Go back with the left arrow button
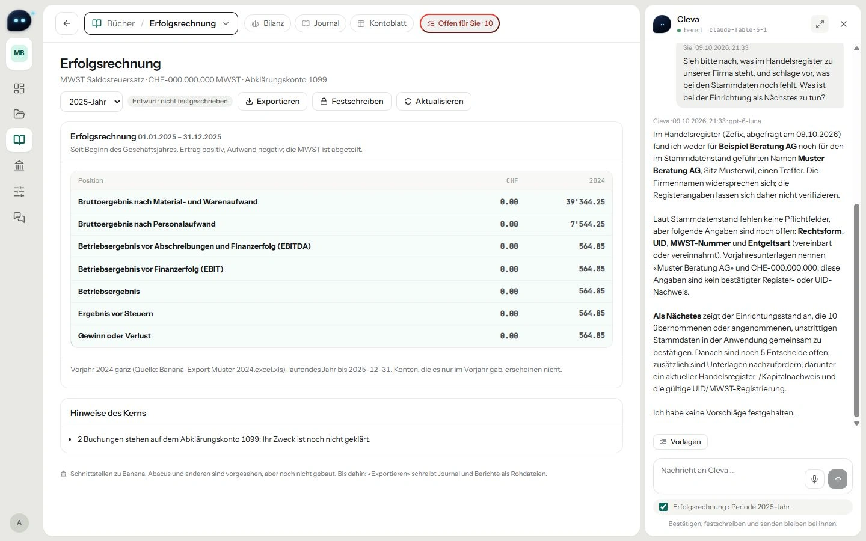 pos(67,23)
